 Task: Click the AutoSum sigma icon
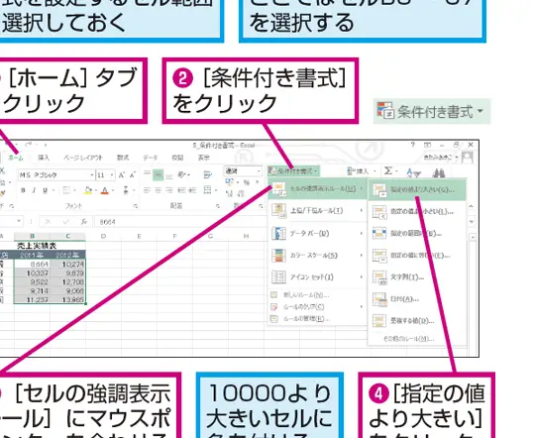[388, 170]
